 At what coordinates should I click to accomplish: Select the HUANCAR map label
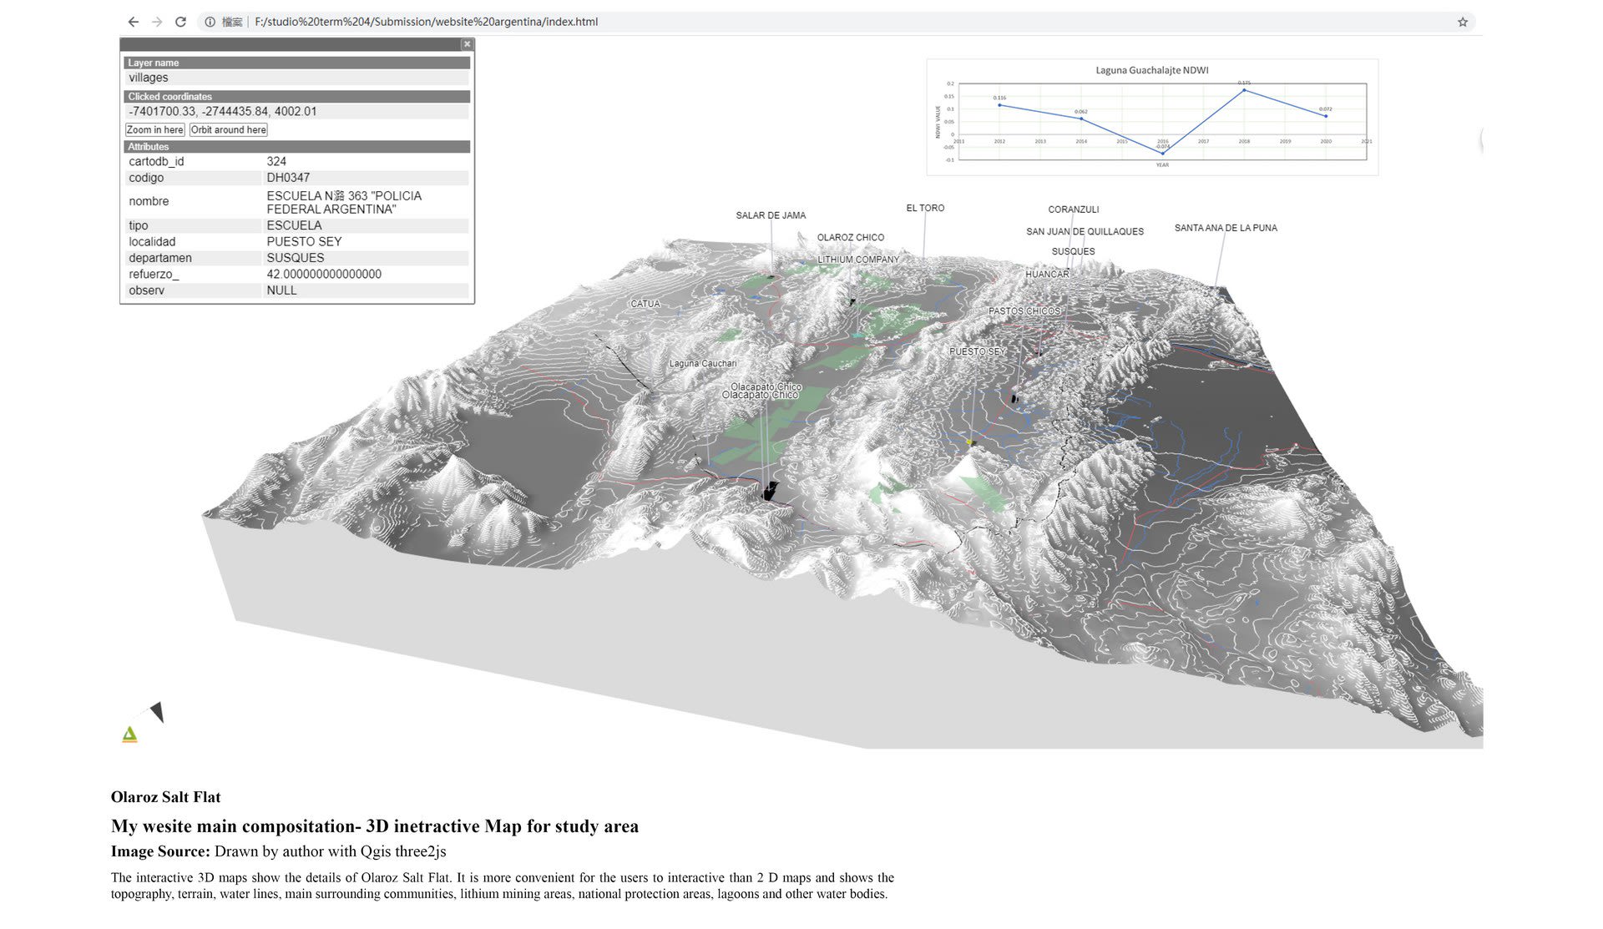point(1047,274)
